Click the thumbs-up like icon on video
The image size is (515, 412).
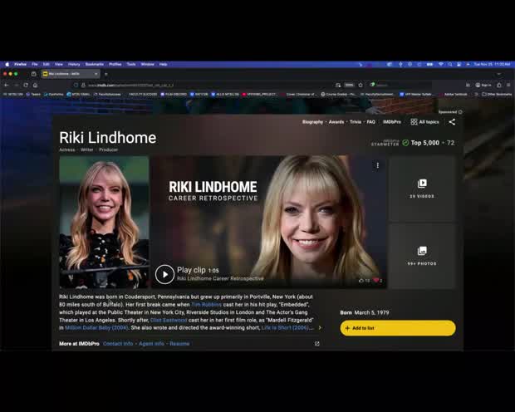pos(361,281)
